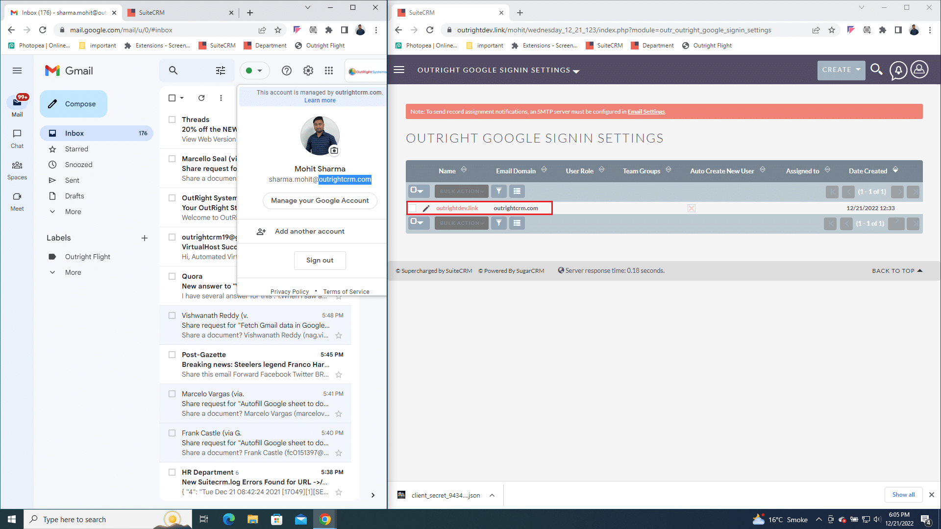Change profile picture camera icon
Image resolution: width=941 pixels, height=529 pixels.
334,150
